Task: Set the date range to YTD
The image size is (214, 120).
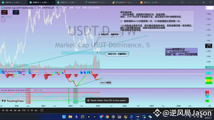Action: tap(24, 110)
